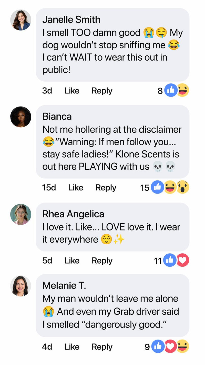This screenshot has height=365, width=205.
Task: Click the 15d timestamp on Bianca's comment
Action: (49, 188)
